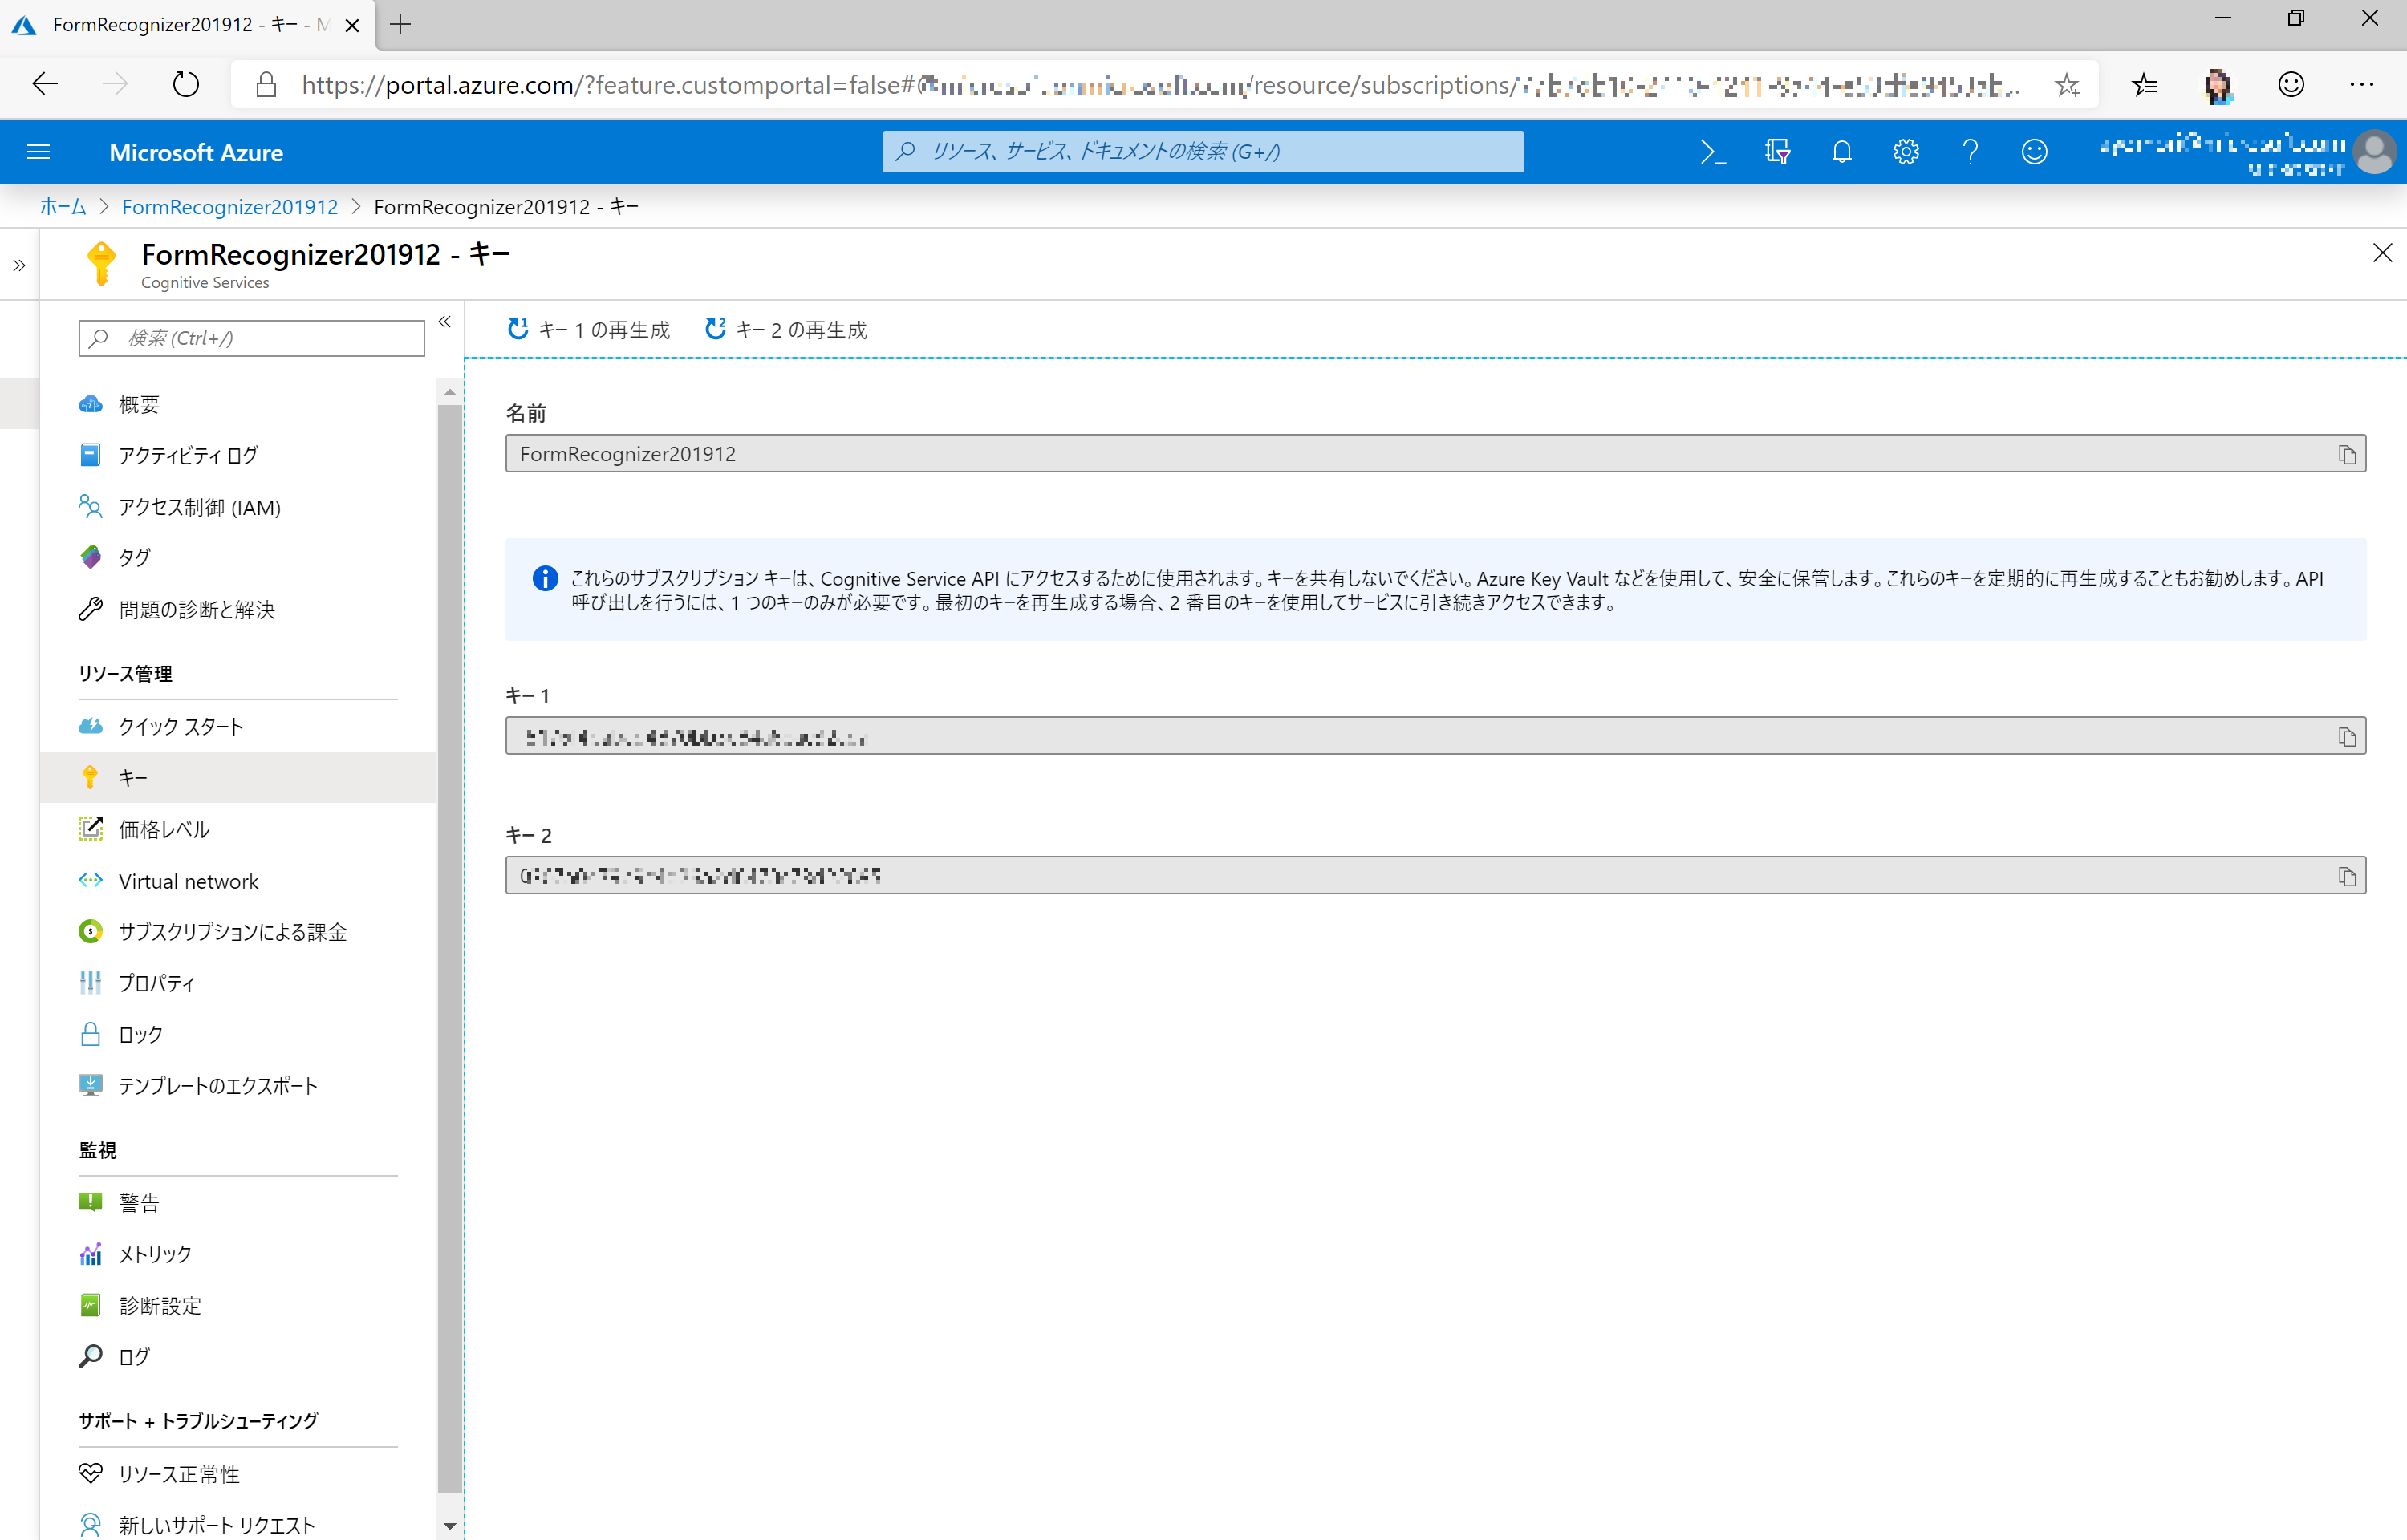The height and width of the screenshot is (1540, 2407).
Task: Copy Key 2 value to clipboard
Action: coord(2346,876)
